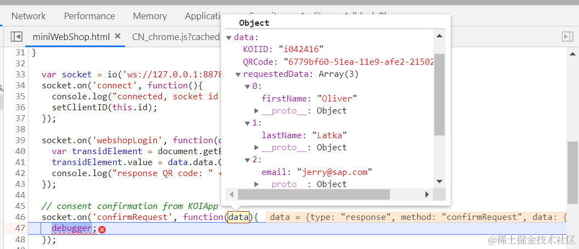Open the Memory panel tab
This screenshot has width=579, height=249.
(150, 16)
